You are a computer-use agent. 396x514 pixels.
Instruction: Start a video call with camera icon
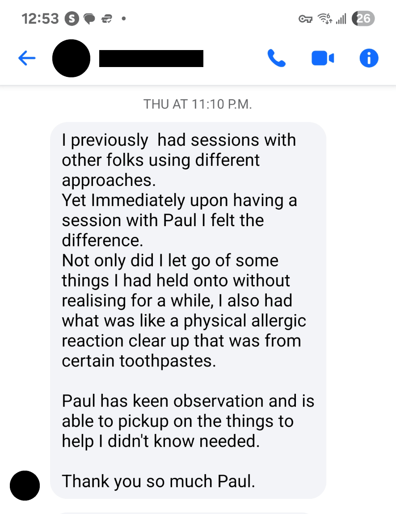point(323,59)
